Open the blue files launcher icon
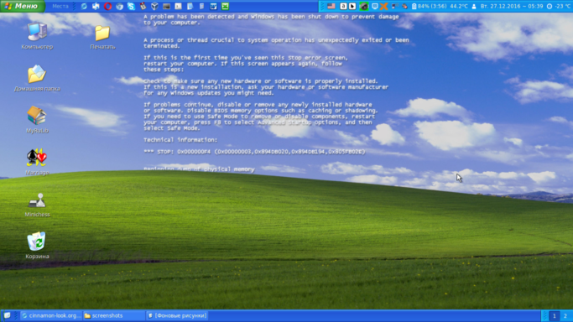 coord(190,6)
